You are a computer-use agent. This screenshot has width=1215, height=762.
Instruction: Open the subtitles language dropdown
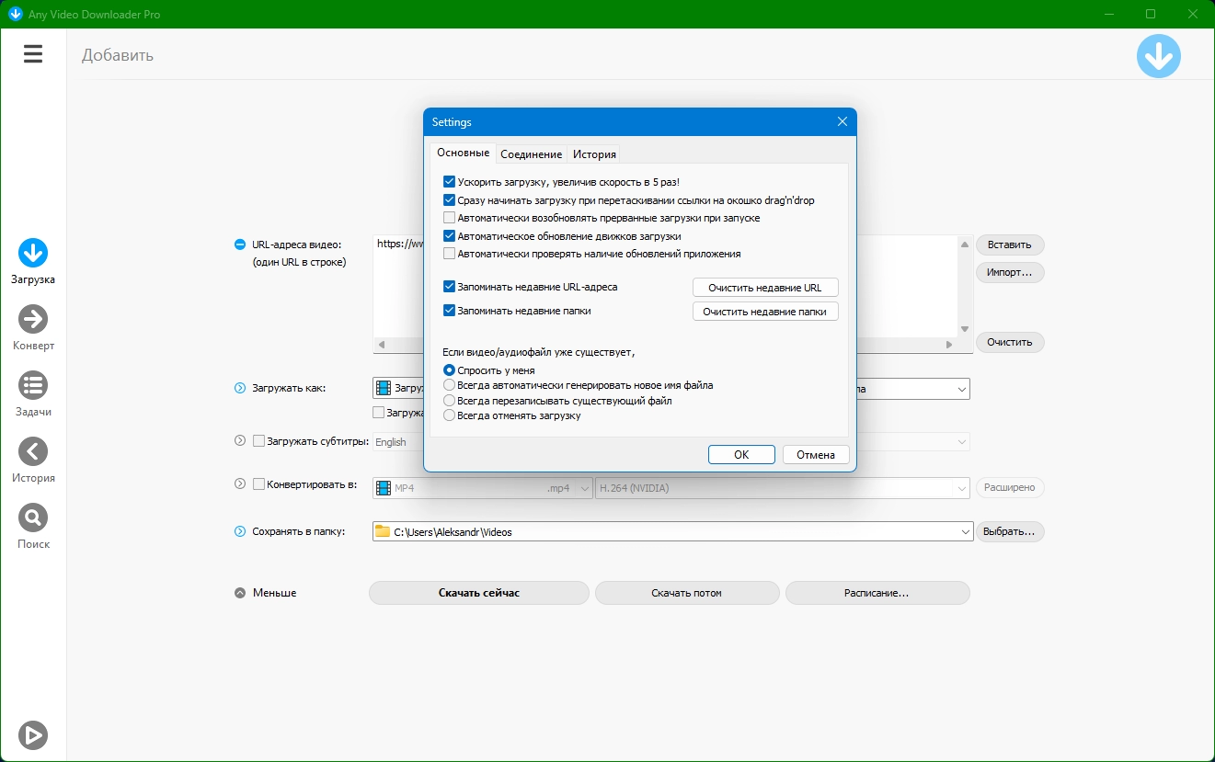pyautogui.click(x=962, y=442)
